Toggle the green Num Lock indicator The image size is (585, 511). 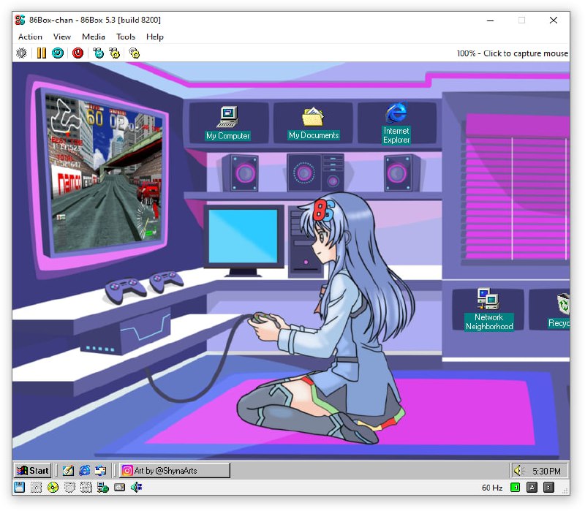[515, 488]
